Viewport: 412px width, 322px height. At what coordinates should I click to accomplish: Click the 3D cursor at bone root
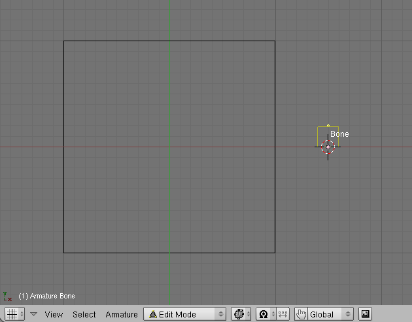(x=328, y=147)
